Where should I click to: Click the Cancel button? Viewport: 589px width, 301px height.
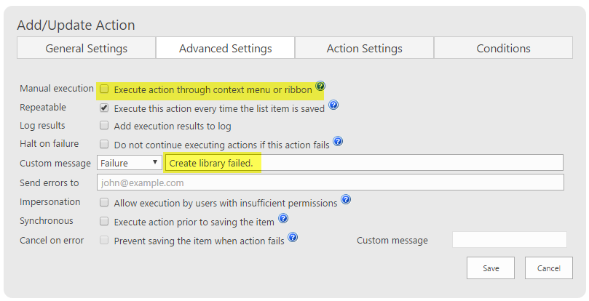[549, 268]
